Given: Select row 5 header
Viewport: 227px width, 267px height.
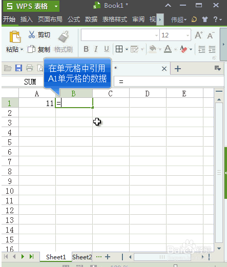Looking at the screenshot, I should pos(10,142).
